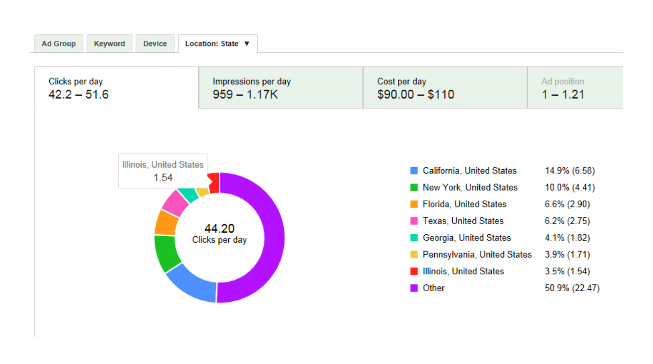This screenshot has height=364, width=653.
Task: Click the blue California legend swatch
Action: point(414,171)
